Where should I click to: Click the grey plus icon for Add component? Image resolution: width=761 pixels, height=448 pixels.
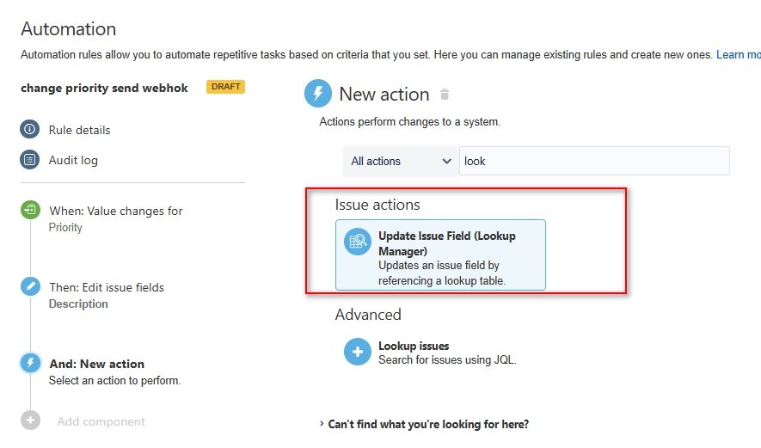tap(30, 420)
